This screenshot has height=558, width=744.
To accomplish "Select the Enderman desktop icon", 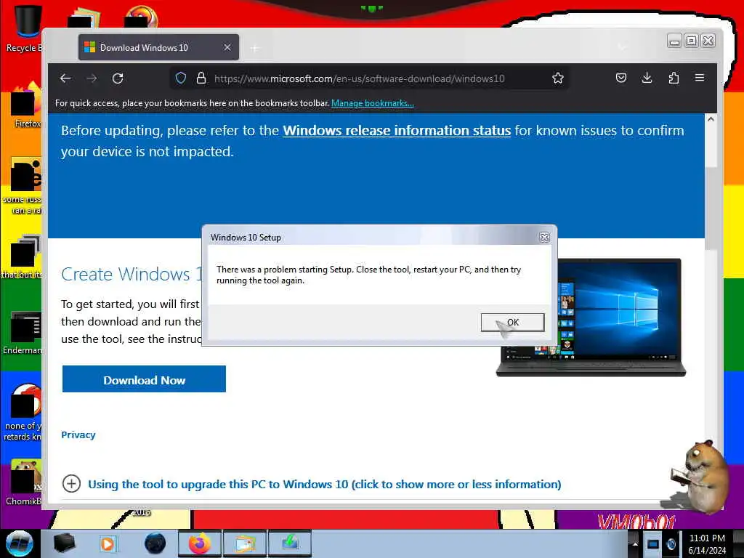I will tap(23, 332).
